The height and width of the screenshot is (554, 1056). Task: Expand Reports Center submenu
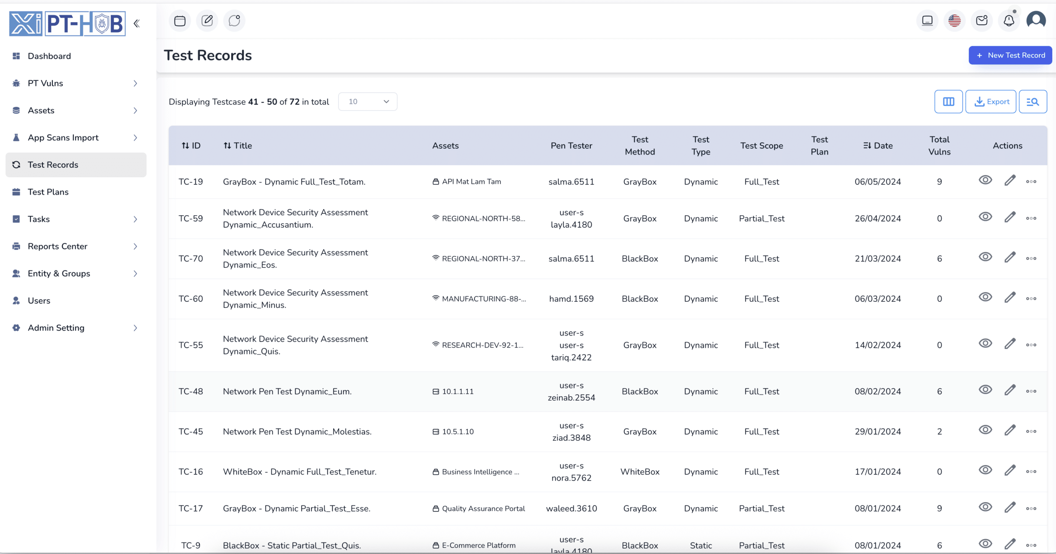tap(76, 246)
